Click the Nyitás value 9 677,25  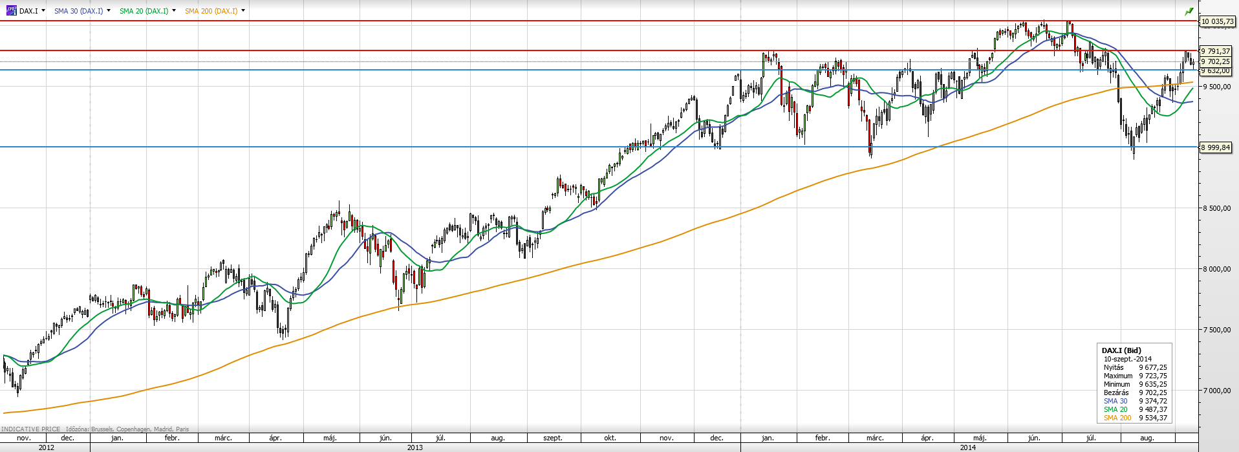click(1153, 367)
